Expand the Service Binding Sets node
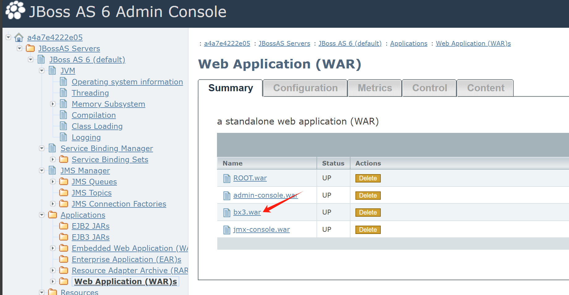Viewport: 569px width, 295px height. [53, 159]
